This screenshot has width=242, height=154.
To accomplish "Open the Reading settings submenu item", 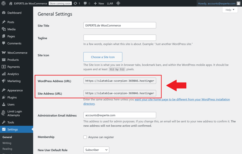I will tap(7, 149).
